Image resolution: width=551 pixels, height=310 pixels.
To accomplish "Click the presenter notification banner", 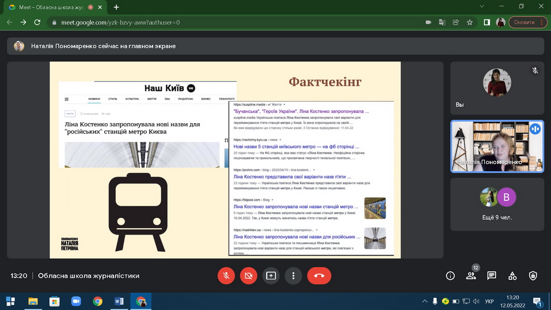I will (x=275, y=46).
